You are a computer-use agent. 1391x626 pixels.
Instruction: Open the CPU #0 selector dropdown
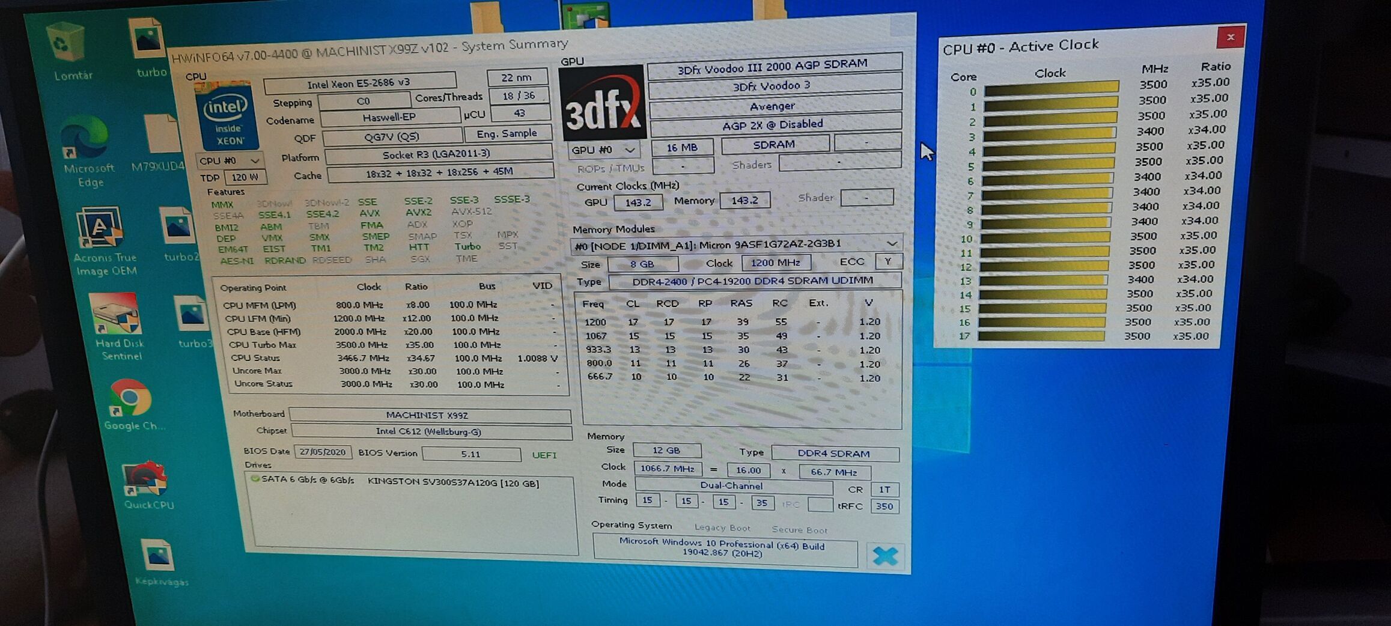click(231, 161)
